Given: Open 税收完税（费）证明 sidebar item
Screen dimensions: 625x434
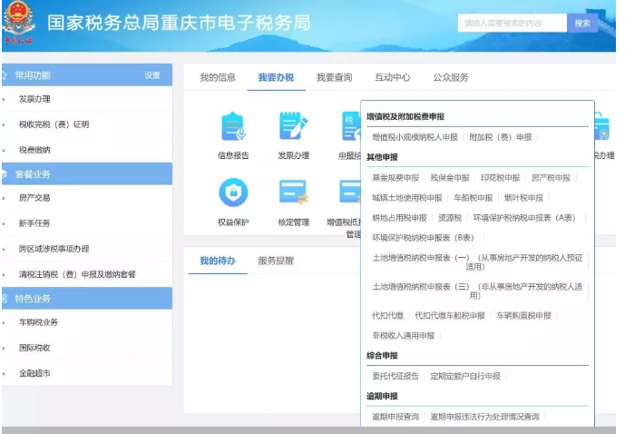Looking at the screenshot, I should 54,124.
